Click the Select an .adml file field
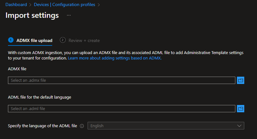257x139 pixels. 121,109
